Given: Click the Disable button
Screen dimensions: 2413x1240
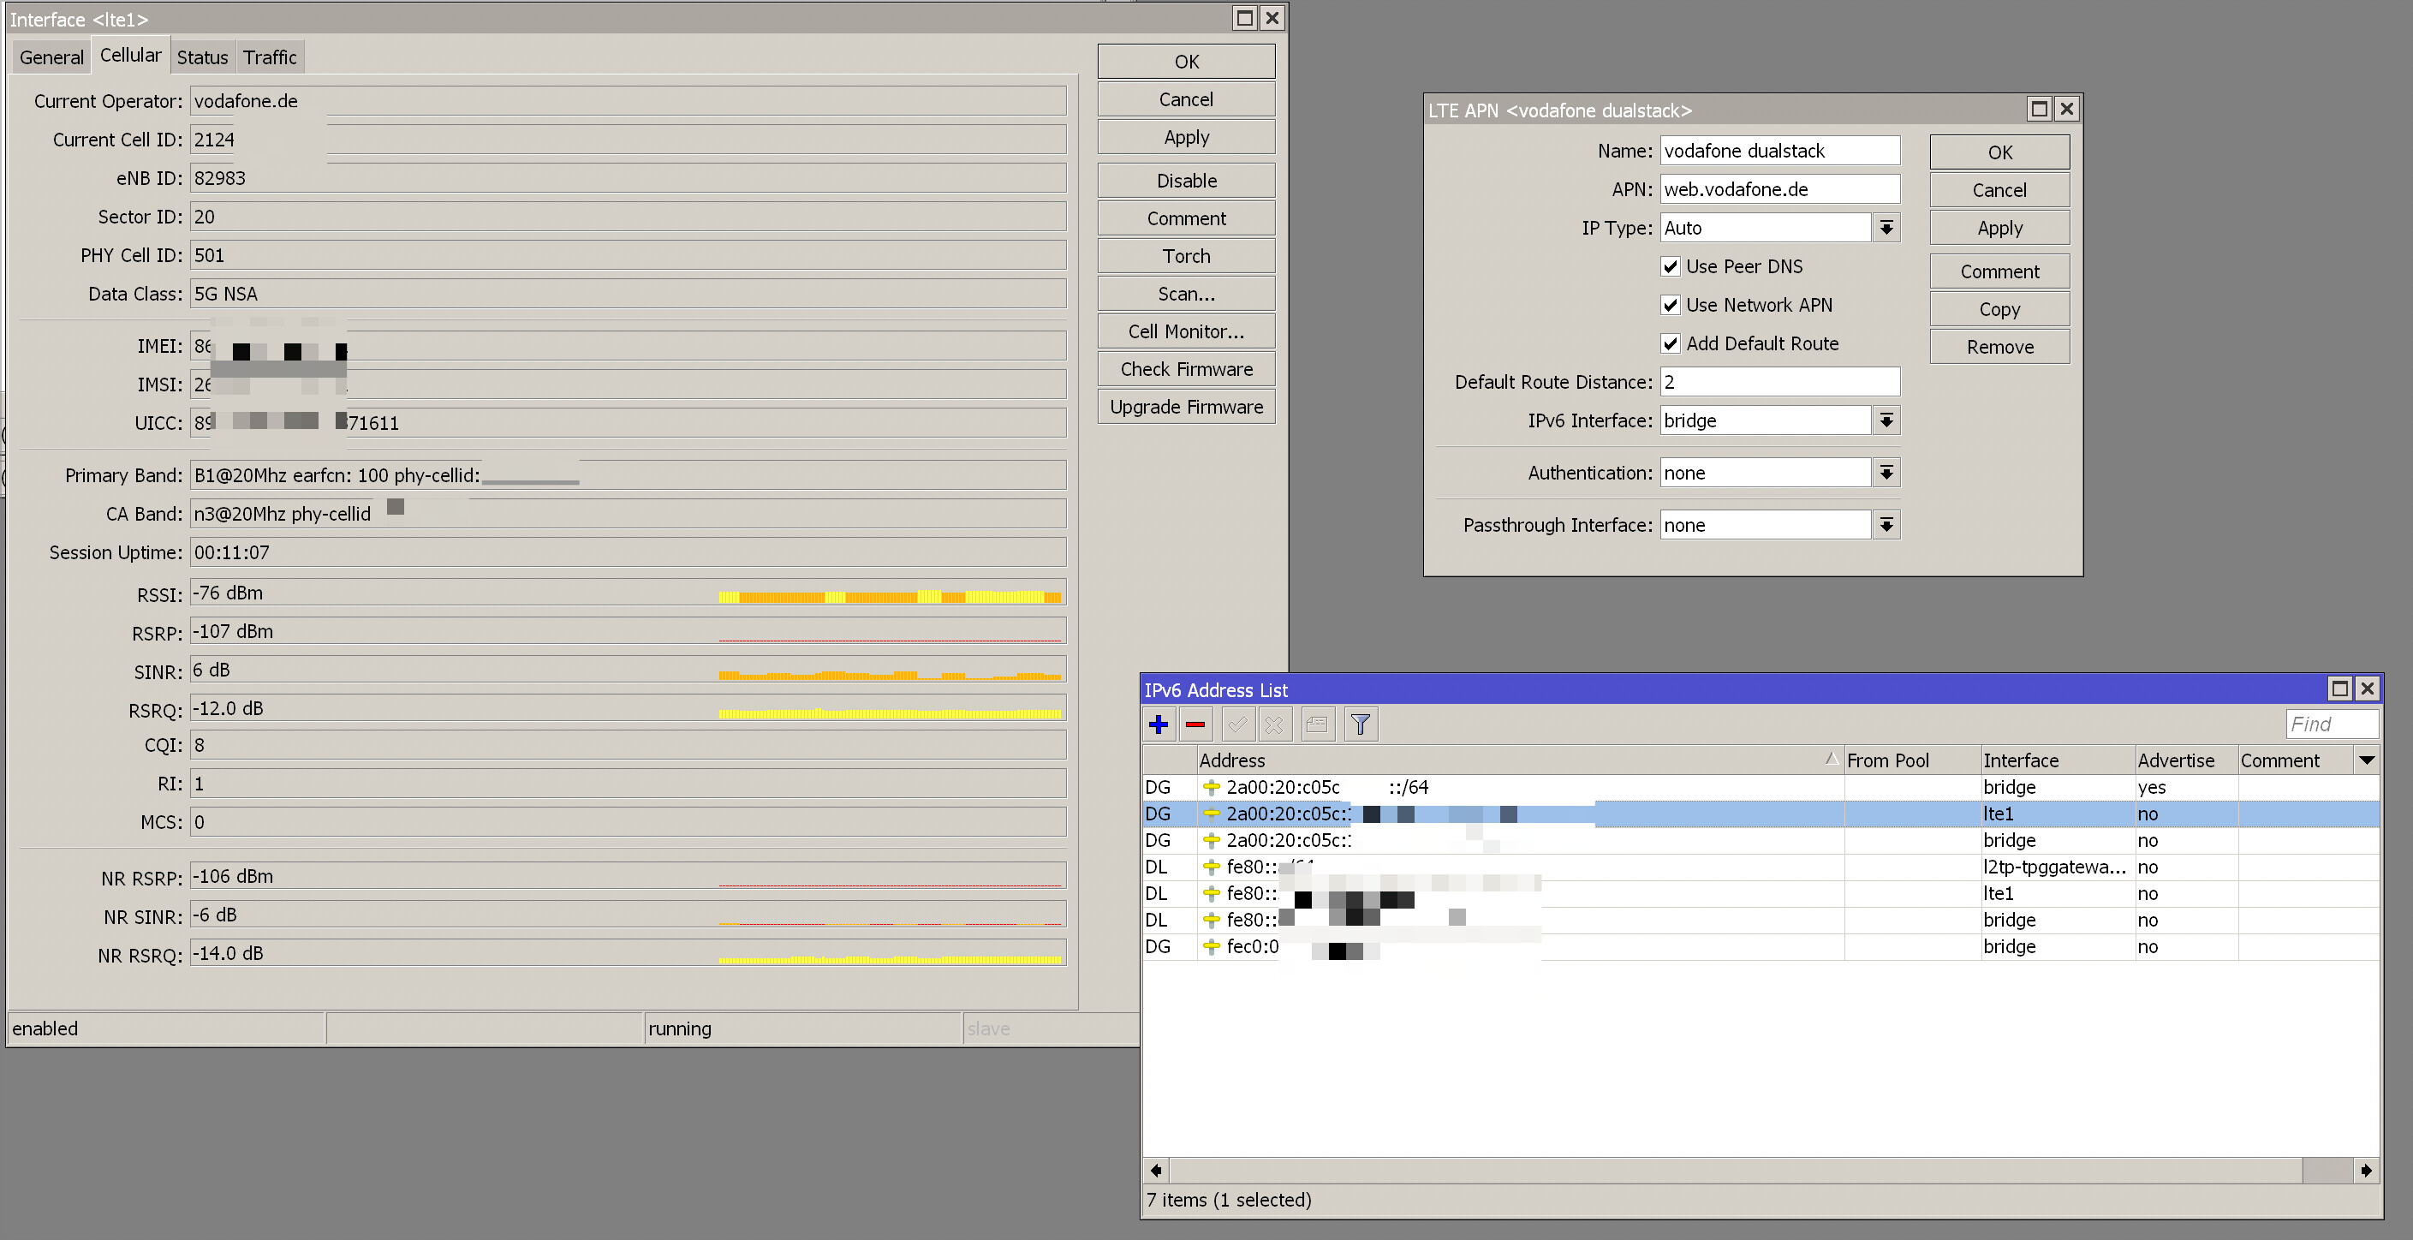Looking at the screenshot, I should (x=1186, y=181).
